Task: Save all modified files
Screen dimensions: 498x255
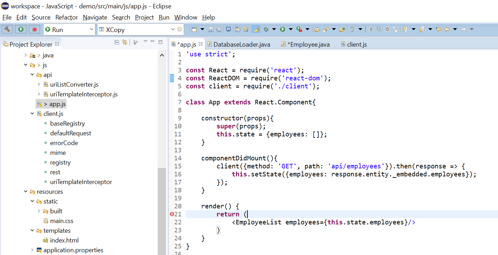Action: pyautogui.click(x=219, y=29)
